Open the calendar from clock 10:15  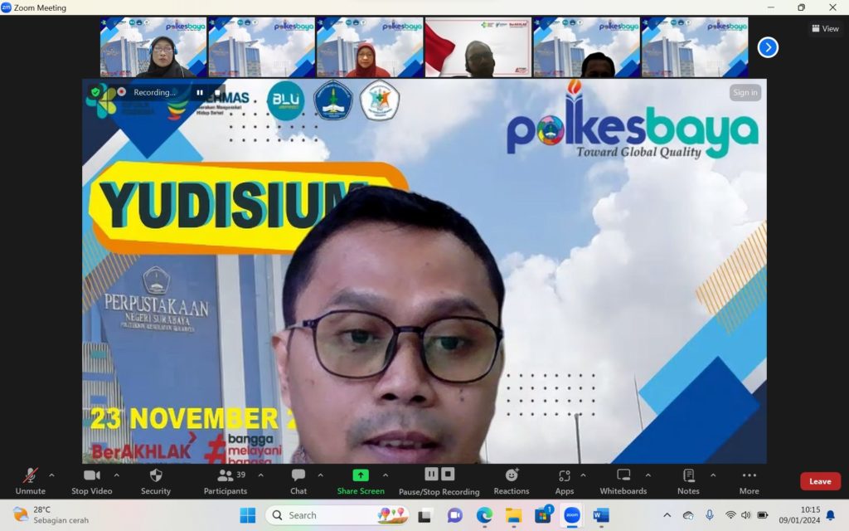point(799,515)
